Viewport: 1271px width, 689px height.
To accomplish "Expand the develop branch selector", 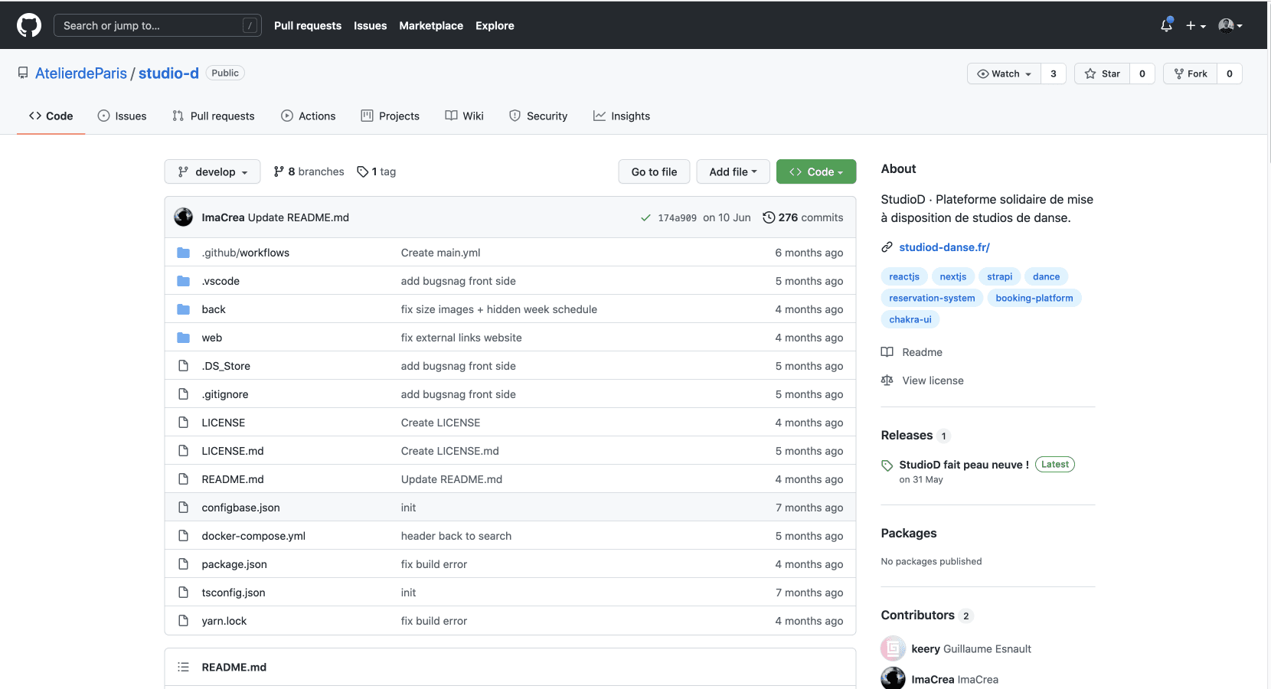I will [x=213, y=171].
